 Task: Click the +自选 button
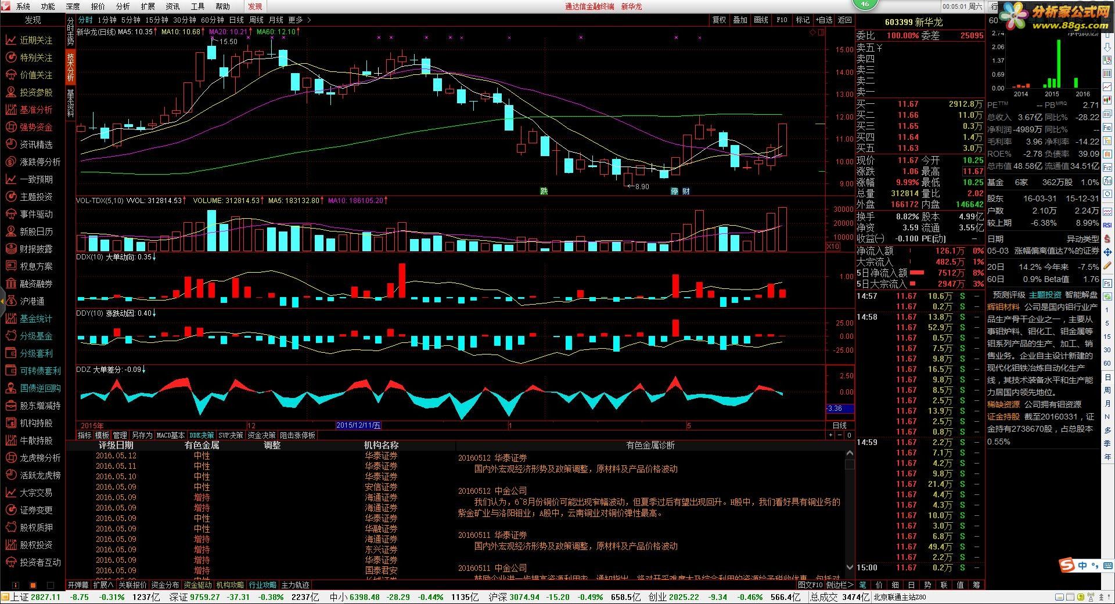(823, 20)
